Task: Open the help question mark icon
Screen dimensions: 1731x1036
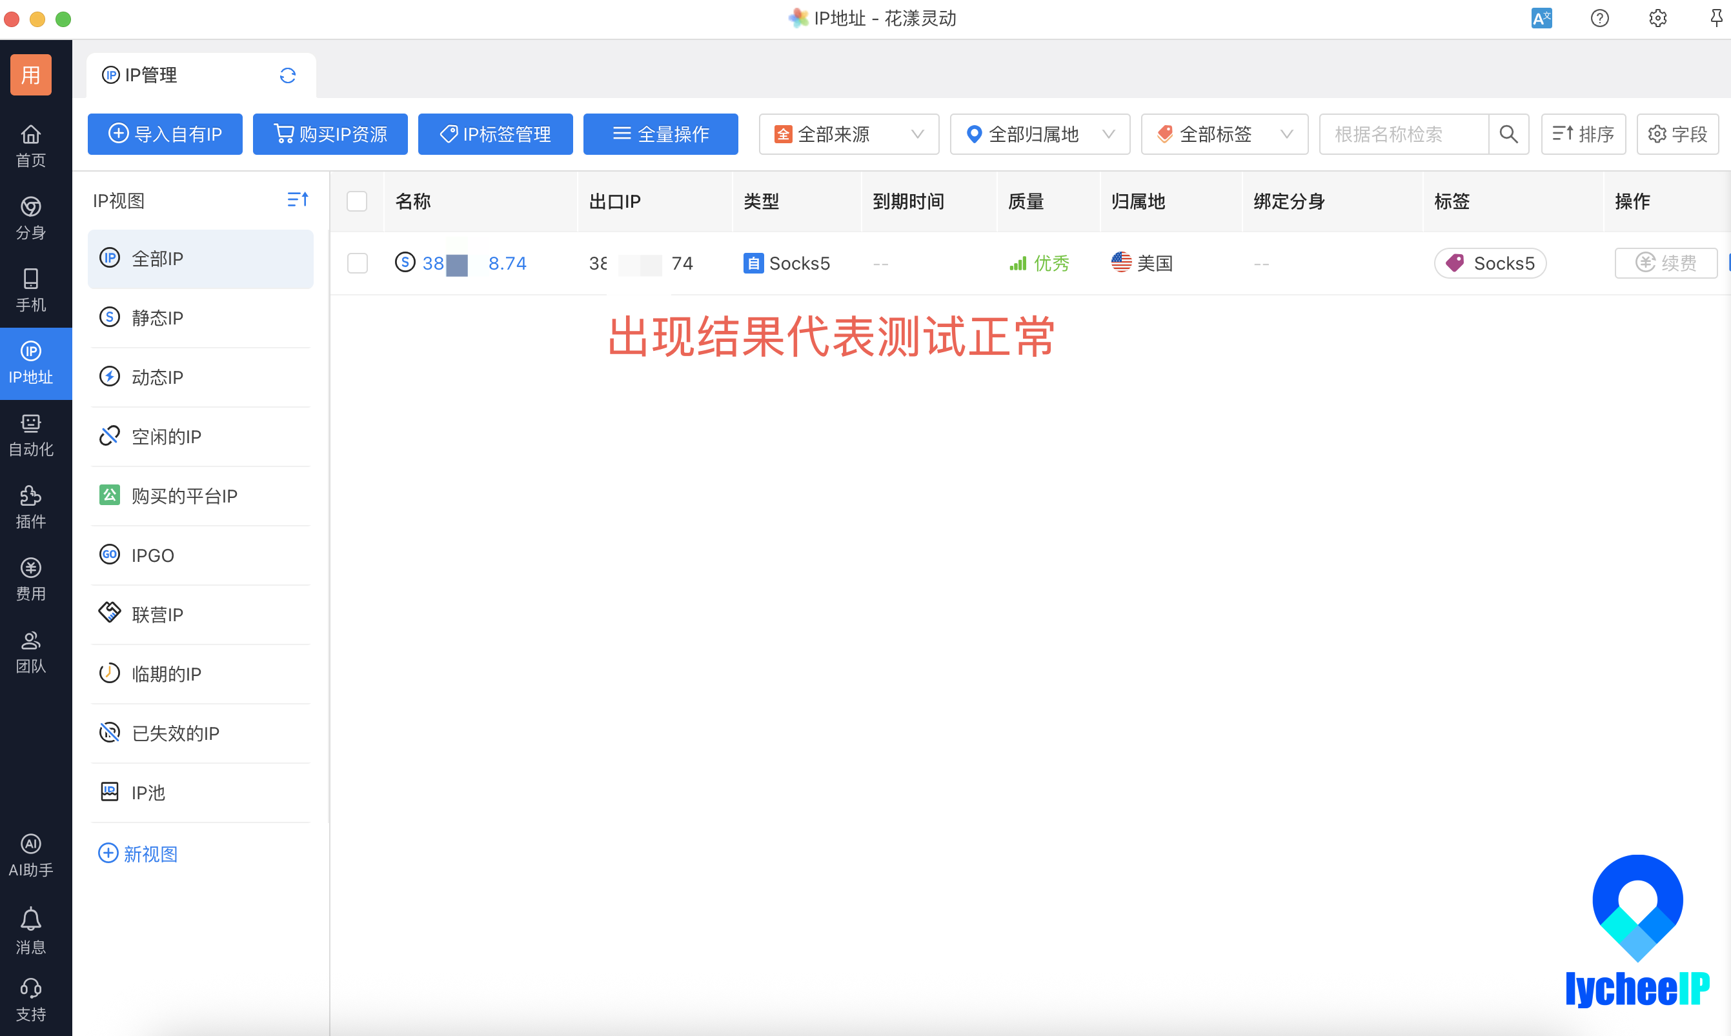Action: coord(1599,18)
